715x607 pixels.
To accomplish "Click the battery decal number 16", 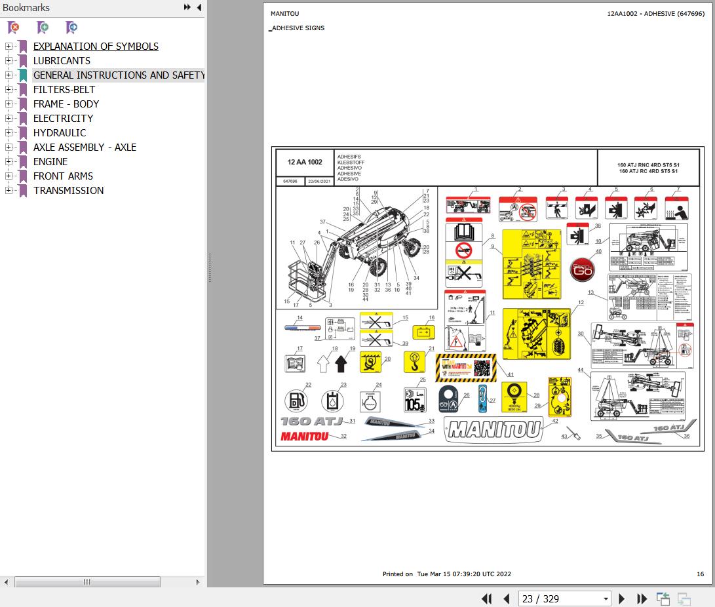I will 423,332.
